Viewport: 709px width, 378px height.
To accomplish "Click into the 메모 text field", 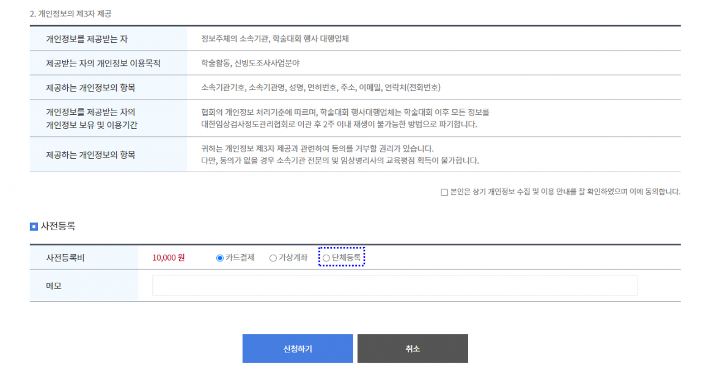I will pos(394,285).
